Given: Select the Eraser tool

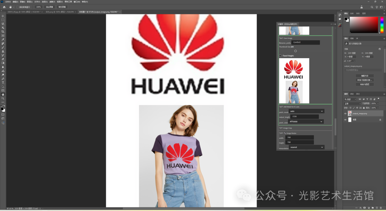Looking at the screenshot, I should click(3, 59).
